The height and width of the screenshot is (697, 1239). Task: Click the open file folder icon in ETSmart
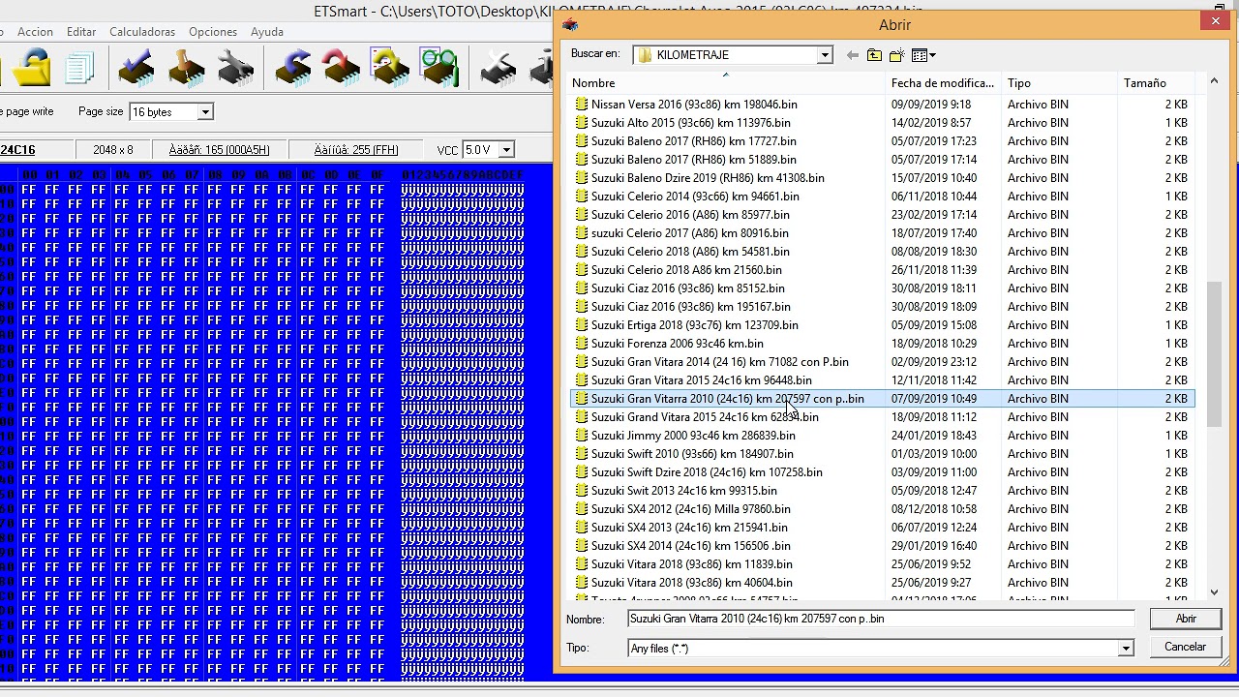click(x=31, y=68)
